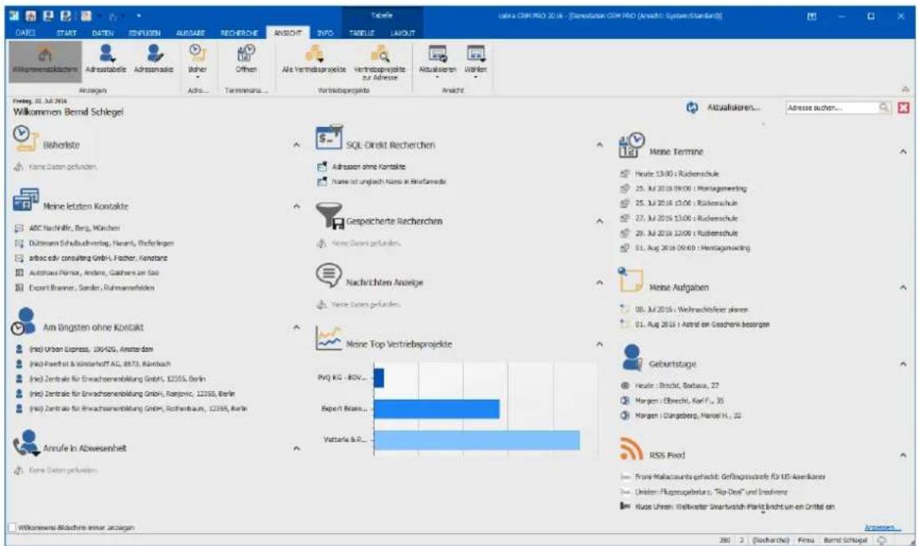The image size is (918, 546).
Task: Open appointment 'Heute 13:00 : Rückenschule'
Action: pos(677,174)
